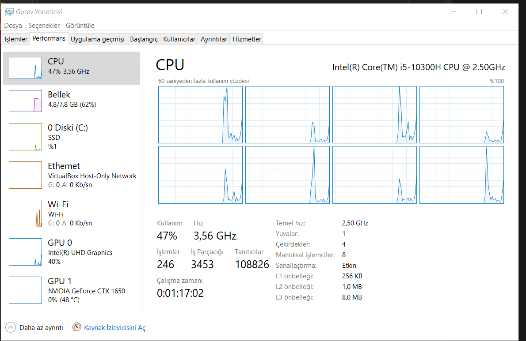
Task: Select the Wi-Fi mini graph thumbnail
Action: coord(26,214)
